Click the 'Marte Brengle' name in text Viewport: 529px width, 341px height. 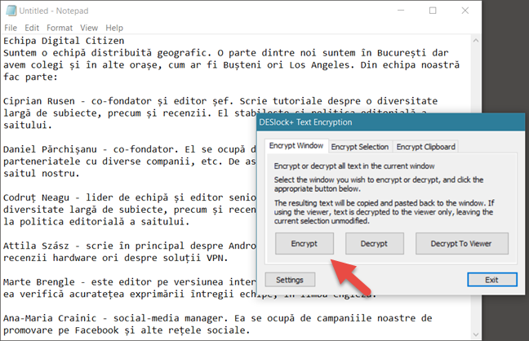[x=39, y=282]
